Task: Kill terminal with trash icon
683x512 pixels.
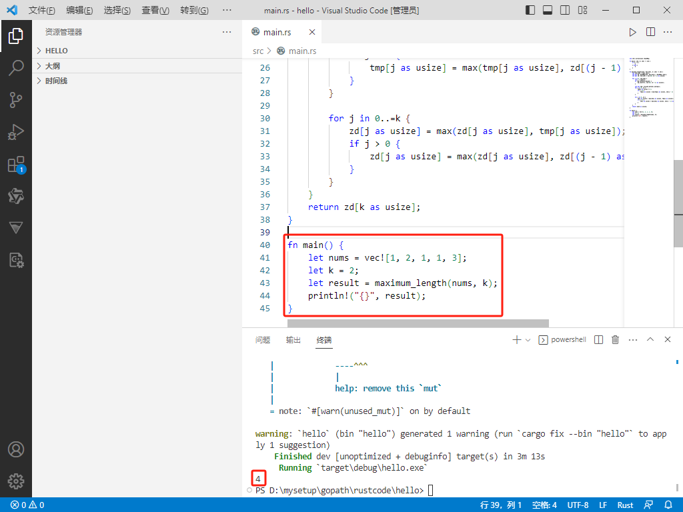Action: tap(615, 339)
